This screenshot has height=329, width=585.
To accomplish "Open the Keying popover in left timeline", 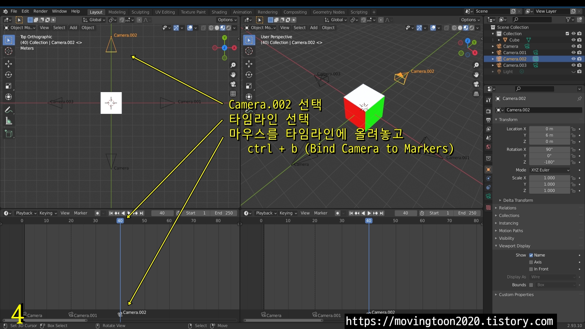I will pos(48,213).
